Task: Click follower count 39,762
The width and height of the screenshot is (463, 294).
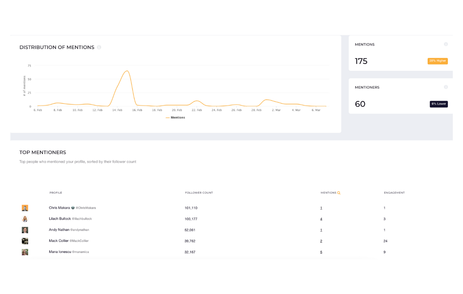Action: tap(190, 241)
